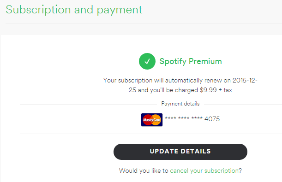Click the divider line under page heading
Screen dimensions: 282x182
144,23
